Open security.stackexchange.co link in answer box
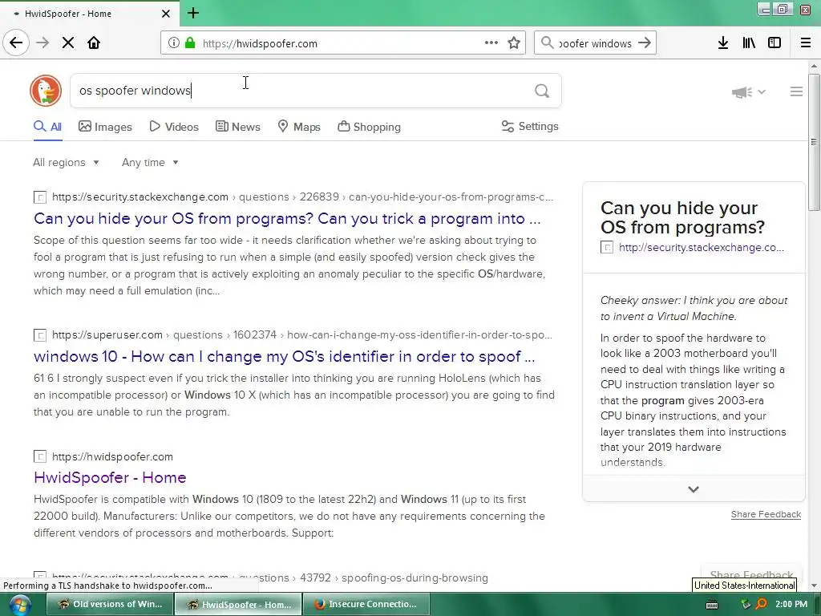 (701, 247)
